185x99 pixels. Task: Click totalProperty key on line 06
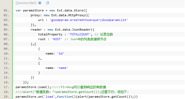point(50,35)
